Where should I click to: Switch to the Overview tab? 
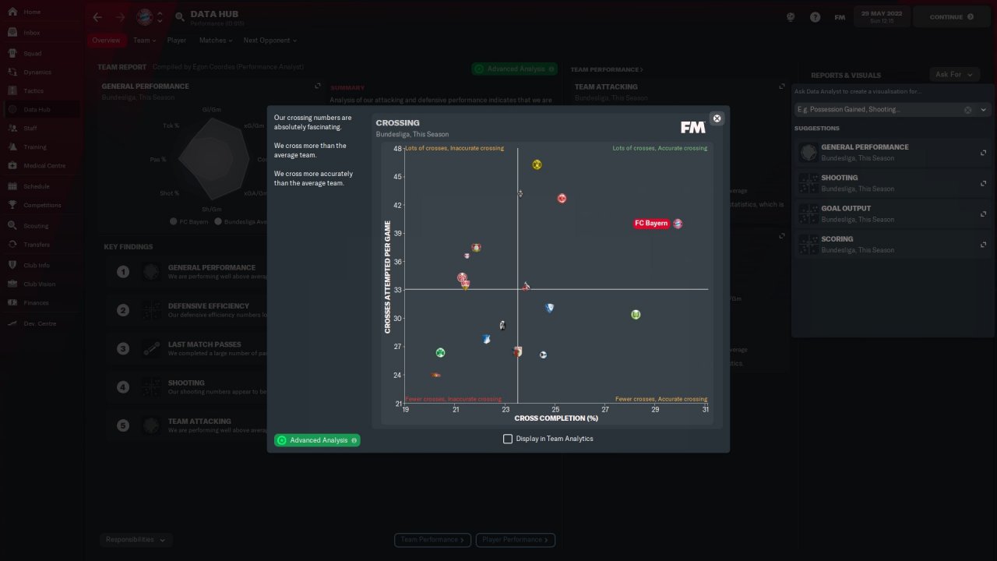coord(106,41)
